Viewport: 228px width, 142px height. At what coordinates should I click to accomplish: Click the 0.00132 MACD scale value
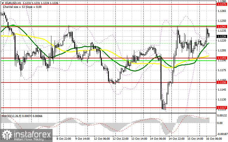pos(222,116)
